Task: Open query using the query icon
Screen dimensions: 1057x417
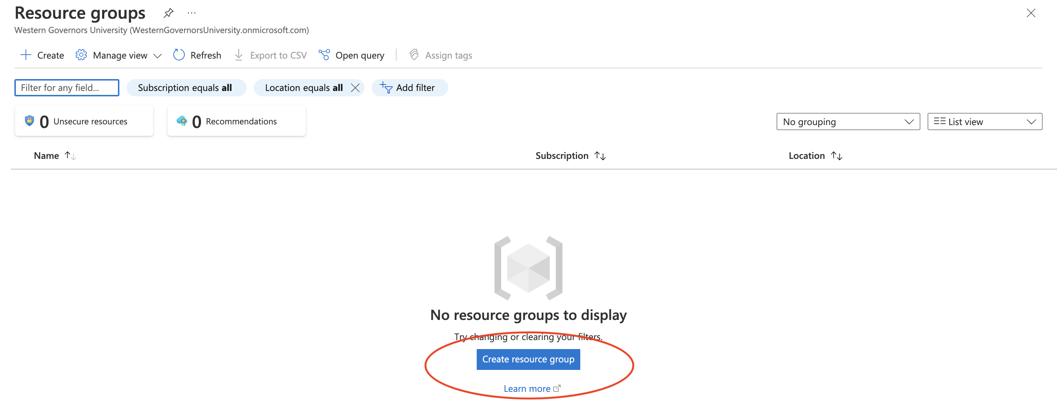Action: tap(324, 55)
